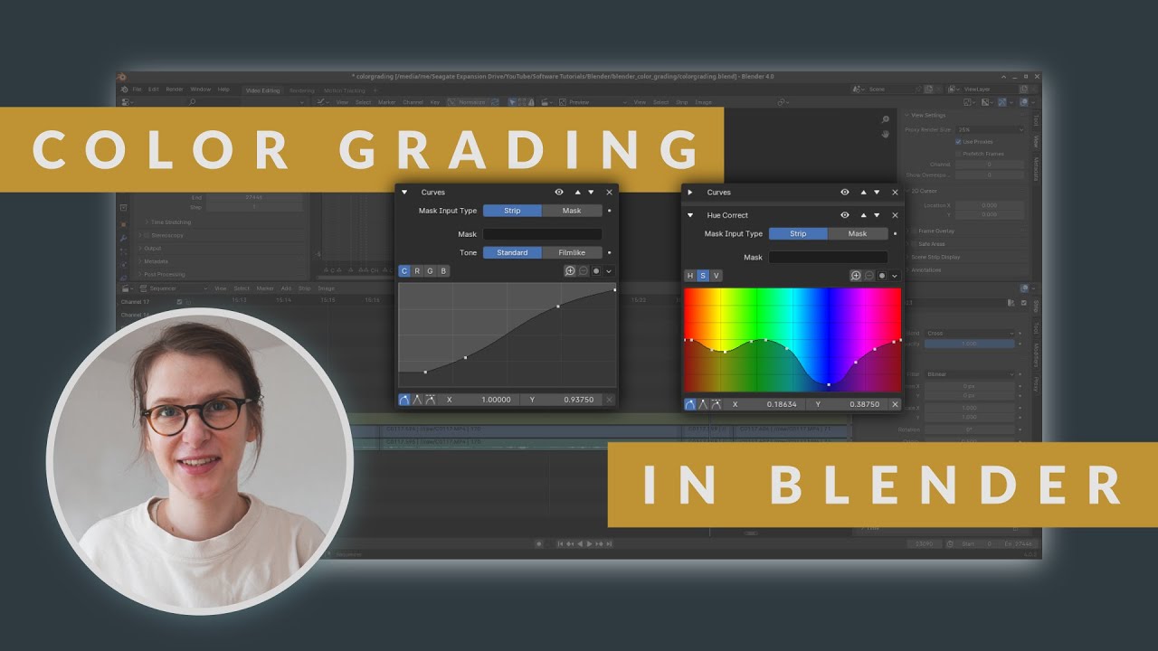The height and width of the screenshot is (651, 1158).
Task: Select the R curve channel
Action: pos(417,271)
